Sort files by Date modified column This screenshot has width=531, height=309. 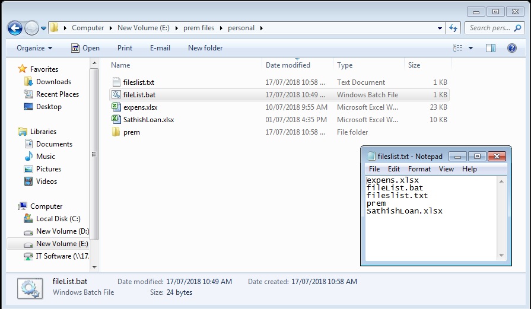click(x=288, y=65)
